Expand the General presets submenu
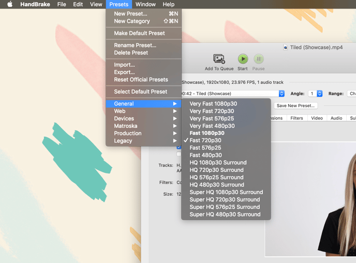 tap(143, 104)
